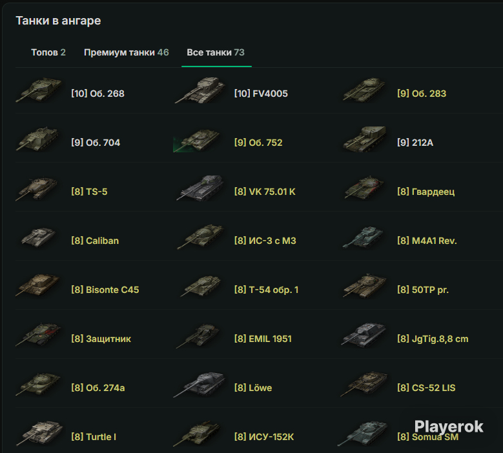
Task: Select the text "[8] Защитник"
Action: (101, 339)
